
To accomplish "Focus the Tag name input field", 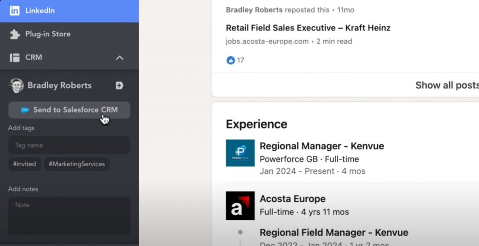I will tap(69, 145).
